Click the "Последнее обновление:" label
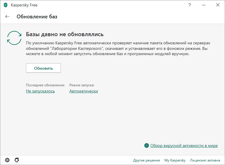This screenshot has width=225, height=165. (x=45, y=85)
